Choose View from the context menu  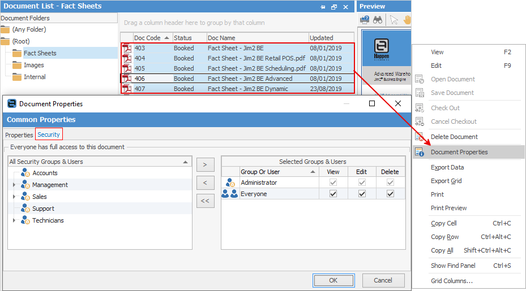tap(437, 52)
